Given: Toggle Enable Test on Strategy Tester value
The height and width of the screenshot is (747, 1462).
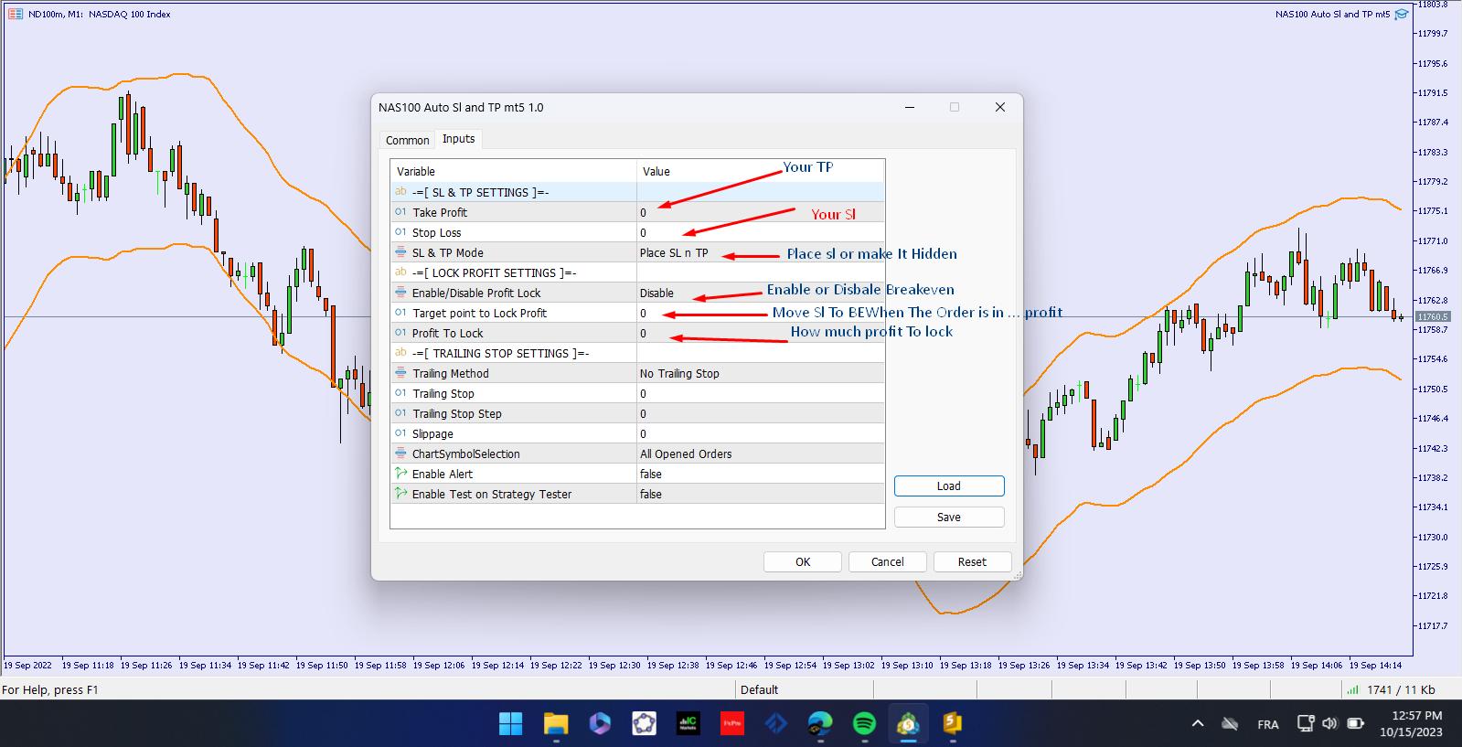Looking at the screenshot, I should point(759,494).
